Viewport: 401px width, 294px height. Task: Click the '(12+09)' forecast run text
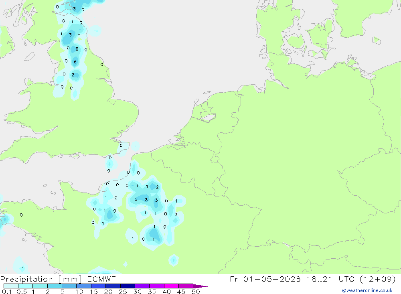[377, 279]
